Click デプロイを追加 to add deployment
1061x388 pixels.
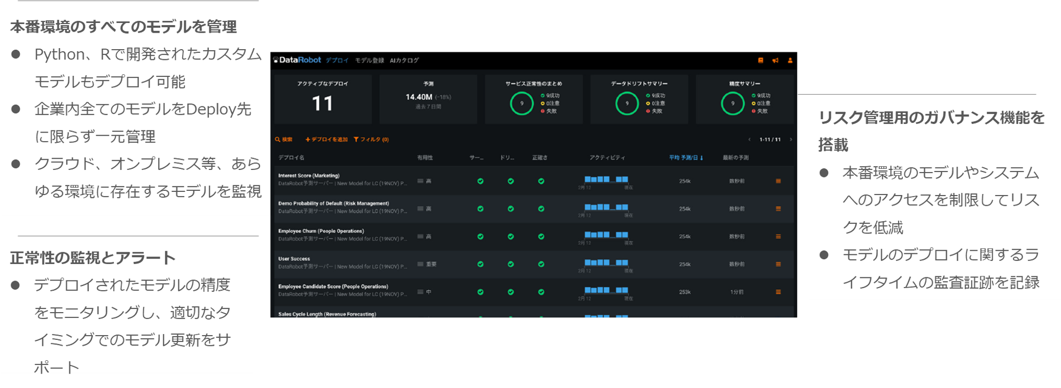pyautogui.click(x=326, y=139)
